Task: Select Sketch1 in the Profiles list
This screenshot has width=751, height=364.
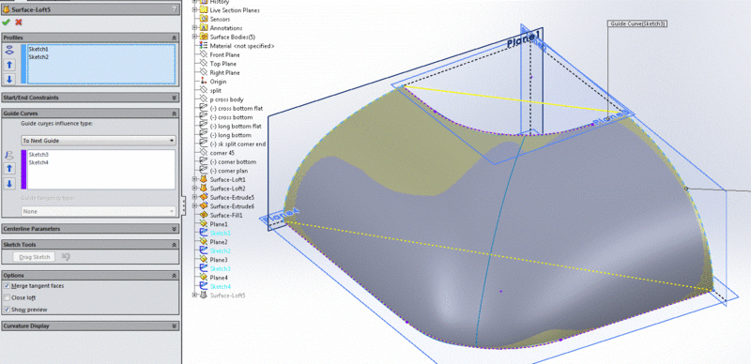Action: click(x=38, y=50)
